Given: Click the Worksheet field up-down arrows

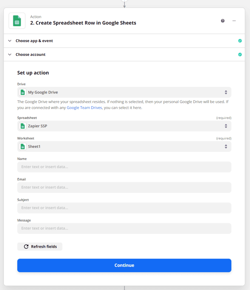Looking at the screenshot, I should 226,147.
